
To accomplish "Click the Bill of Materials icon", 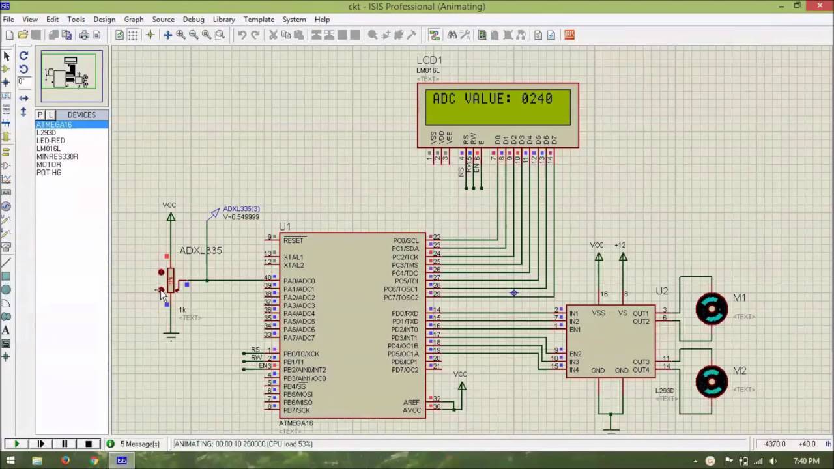I will point(538,35).
